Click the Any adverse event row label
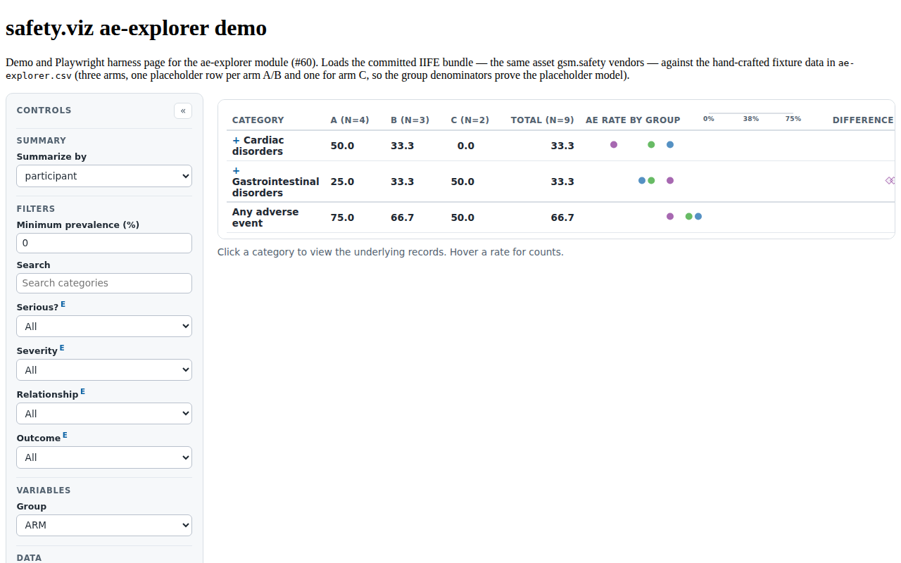Screen dimensions: 901x563 point(265,217)
